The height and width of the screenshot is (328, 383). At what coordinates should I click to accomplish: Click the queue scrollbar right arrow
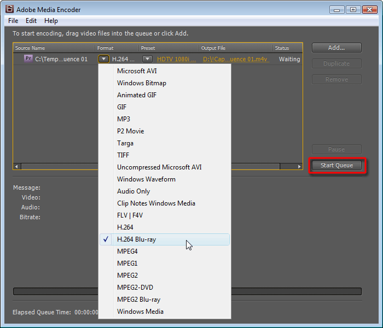click(299, 166)
